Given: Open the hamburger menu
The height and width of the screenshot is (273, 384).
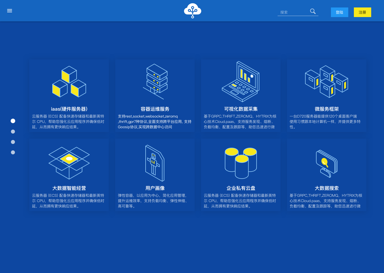Looking at the screenshot, I should click(x=10, y=11).
